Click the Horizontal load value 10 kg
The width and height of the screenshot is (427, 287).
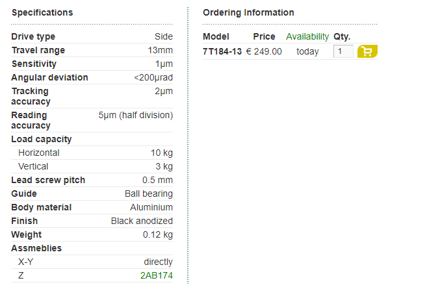[162, 153]
